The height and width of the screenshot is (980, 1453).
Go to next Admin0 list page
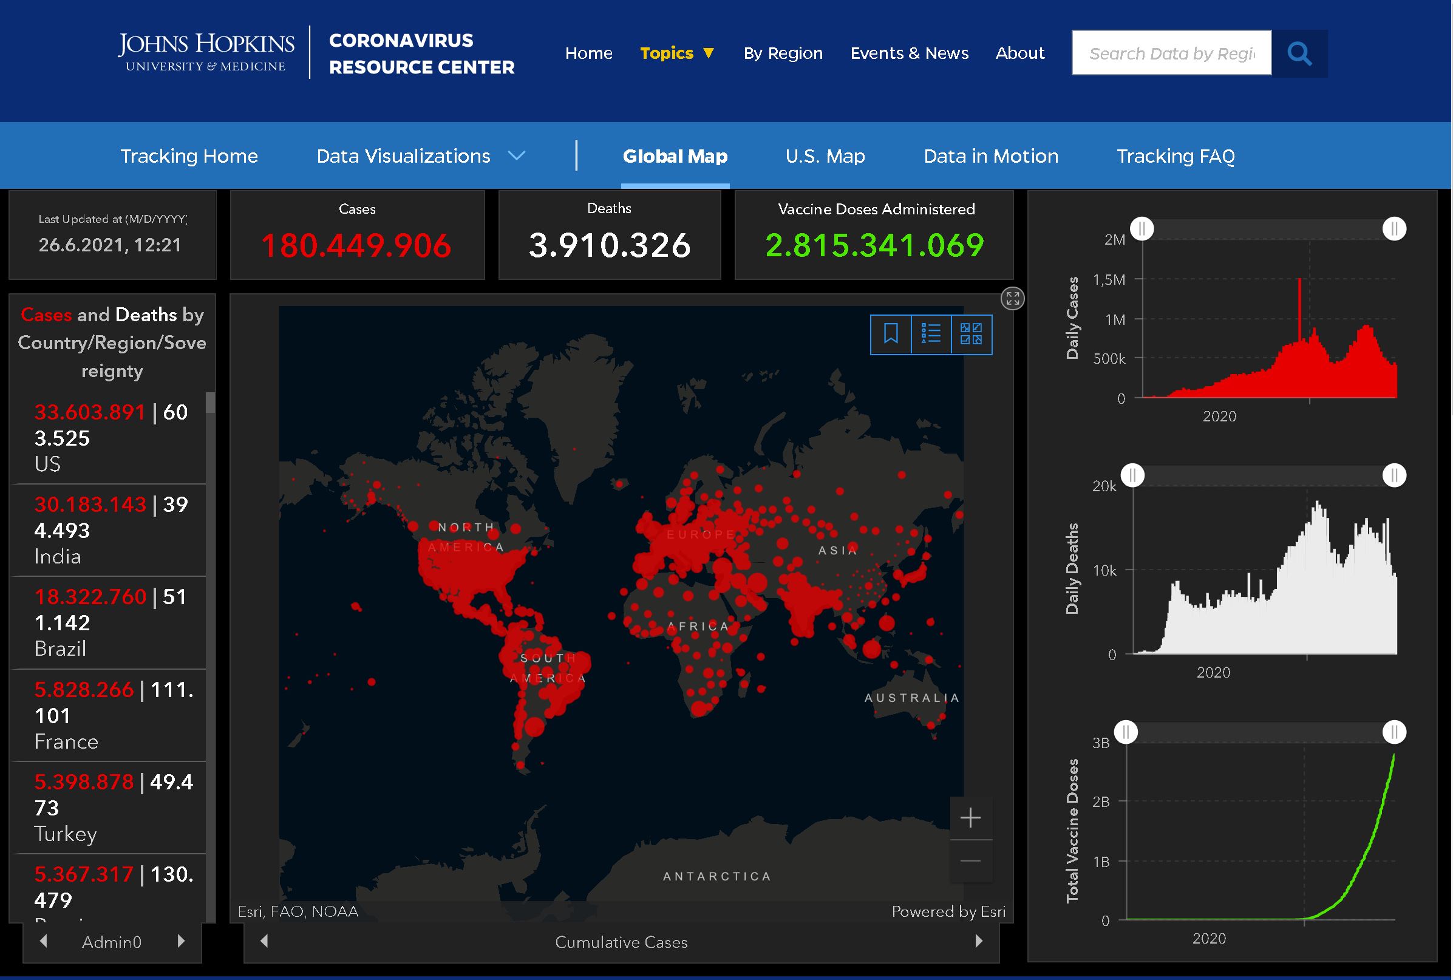pos(181,941)
